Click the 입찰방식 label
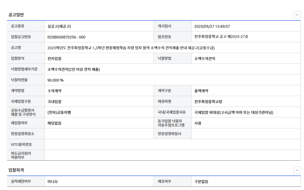The height and width of the screenshot is (190, 304). tap(18, 58)
